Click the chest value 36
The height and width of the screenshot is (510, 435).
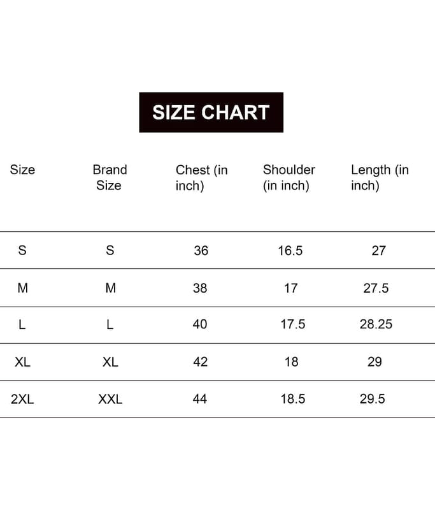click(x=201, y=251)
